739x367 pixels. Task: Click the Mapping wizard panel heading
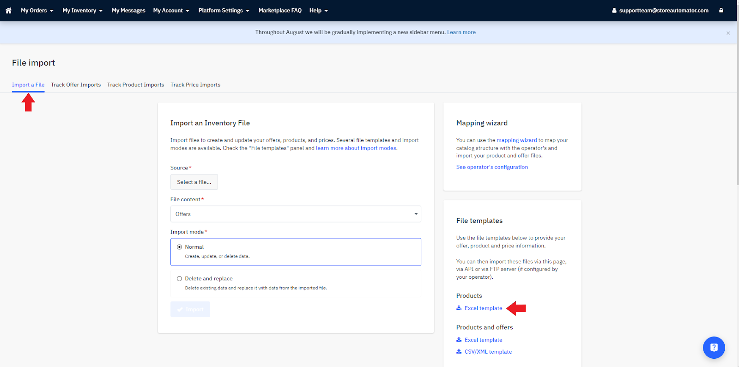pos(482,123)
